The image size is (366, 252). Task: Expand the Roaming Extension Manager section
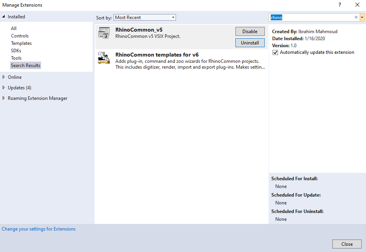coord(4,98)
